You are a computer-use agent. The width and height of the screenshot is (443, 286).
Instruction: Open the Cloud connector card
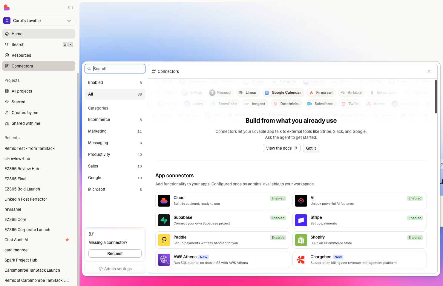[223, 201]
